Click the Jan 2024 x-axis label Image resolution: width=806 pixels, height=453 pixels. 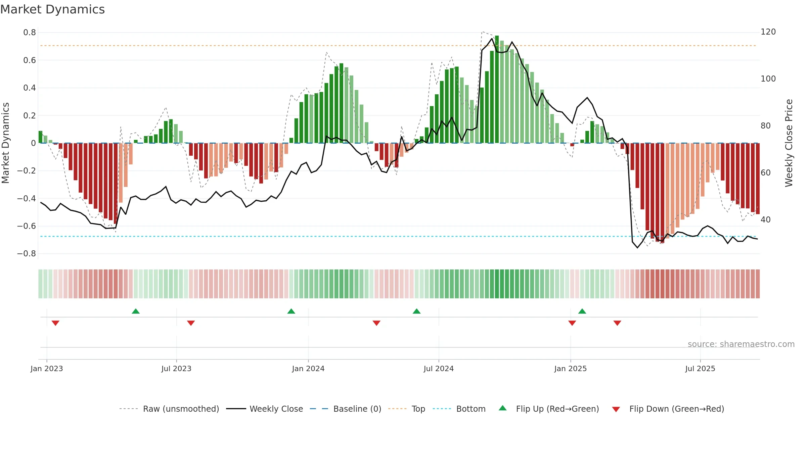[308, 368]
